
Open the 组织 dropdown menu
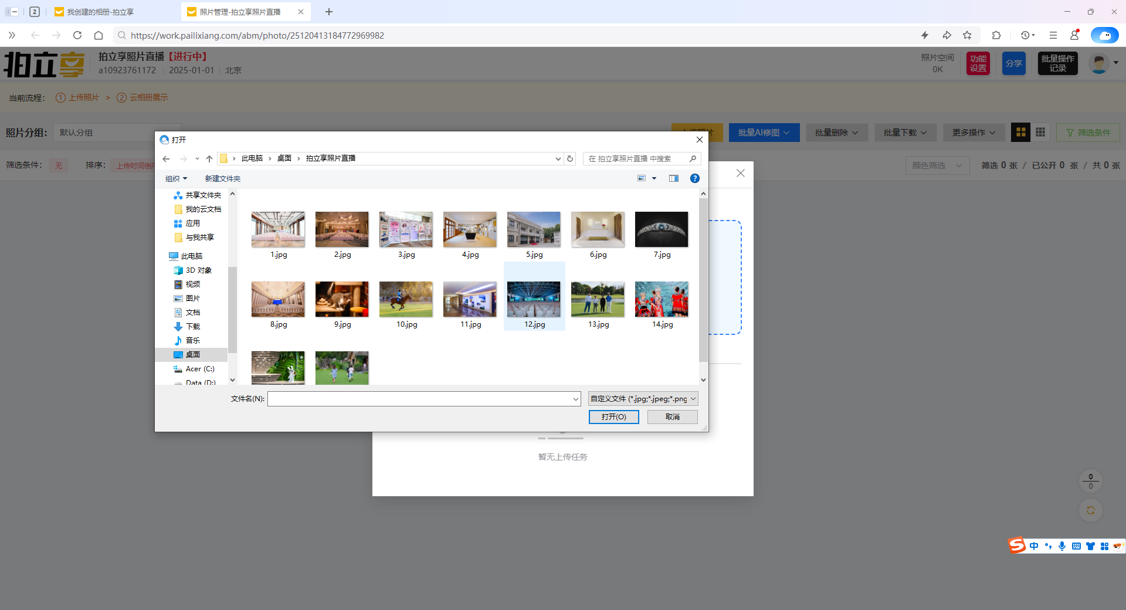tap(176, 179)
